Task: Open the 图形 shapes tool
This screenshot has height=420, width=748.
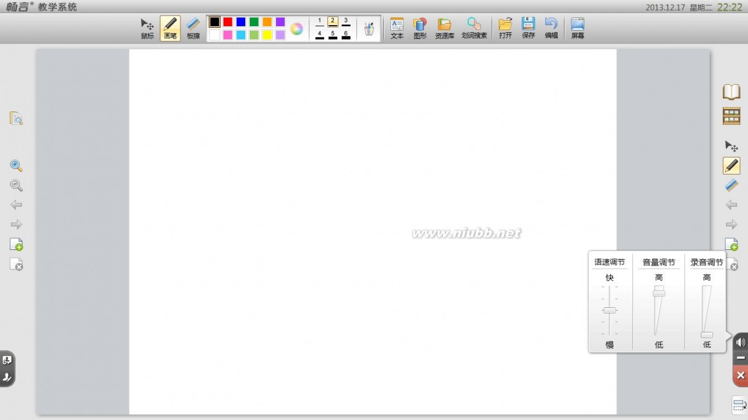Action: tap(420, 28)
